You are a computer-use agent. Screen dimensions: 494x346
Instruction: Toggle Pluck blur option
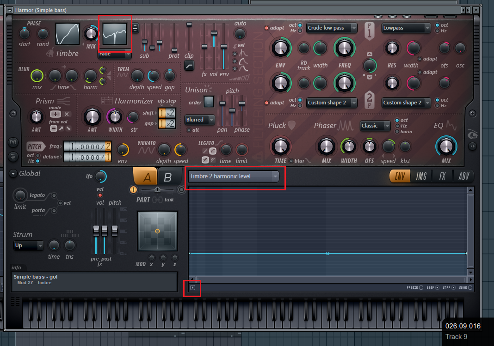[291, 161]
